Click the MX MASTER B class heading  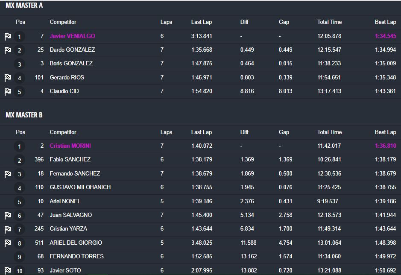tap(24, 115)
